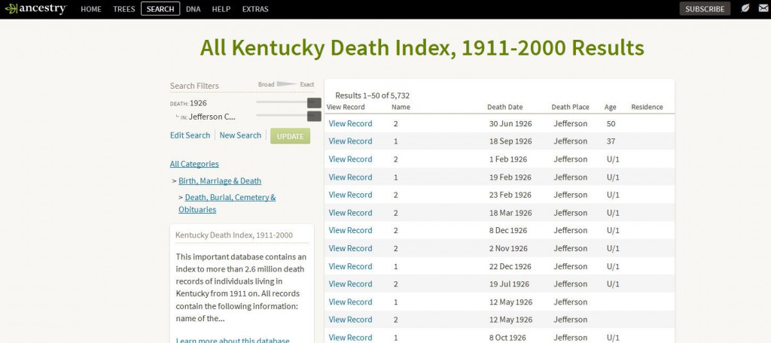Click the Kentucky Death Index, 1911-2000 panel title

[234, 235]
